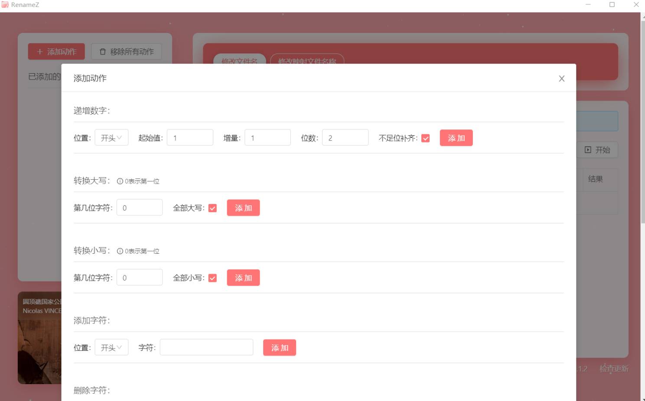Screen dimensions: 645x401
Task: Click the plus icon on 添加动作 button
Action: 40,52
